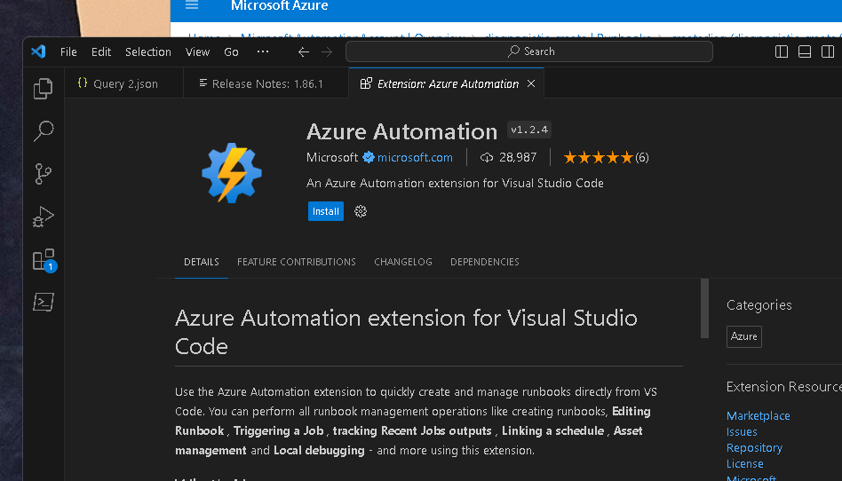Image resolution: width=842 pixels, height=481 pixels.
Task: Go back with the left arrow
Action: [x=304, y=52]
